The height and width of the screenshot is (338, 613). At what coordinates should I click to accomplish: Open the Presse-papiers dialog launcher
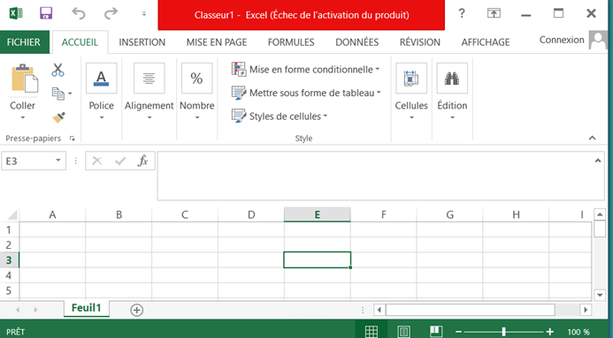click(x=72, y=139)
